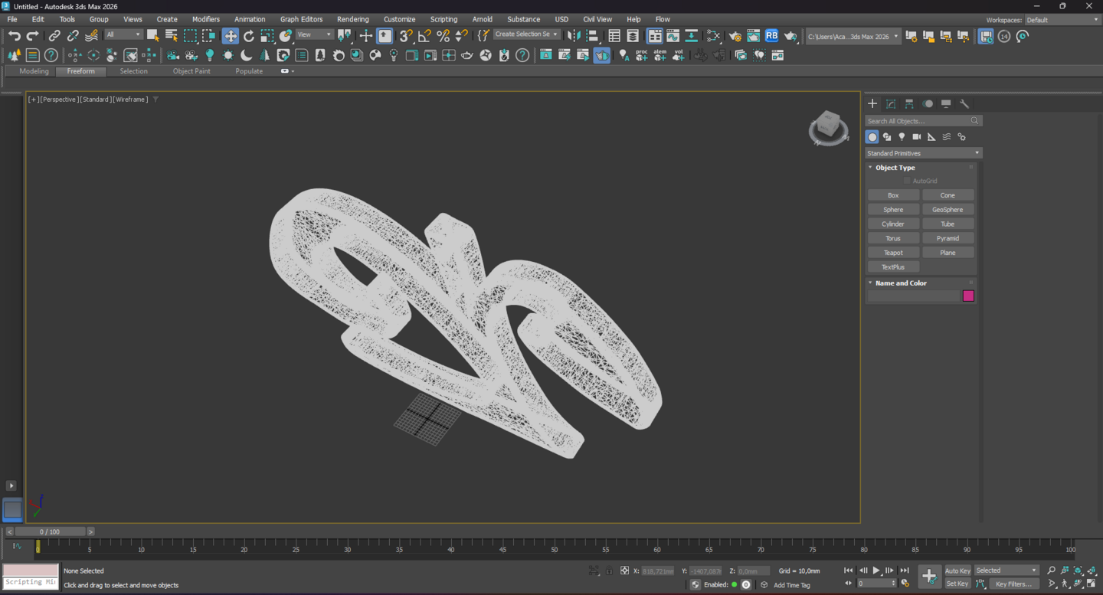Switch to the Object Paint ribbon tab
This screenshot has width=1103, height=595.
tap(191, 71)
